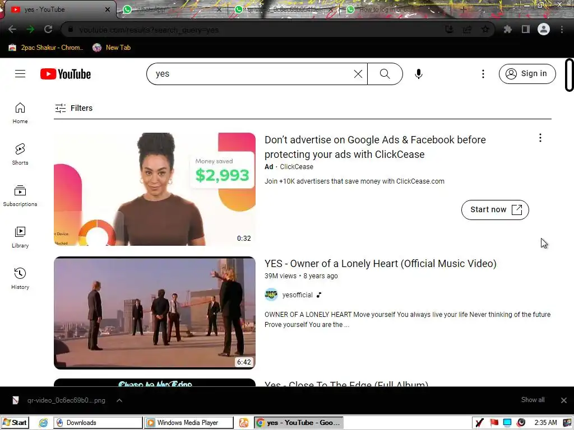Open Shorts in the sidebar
574x430 pixels.
20,155
